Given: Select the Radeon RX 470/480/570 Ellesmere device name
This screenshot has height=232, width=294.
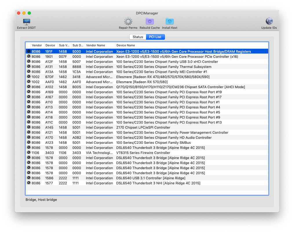Looking at the screenshot, I should coord(163,77).
